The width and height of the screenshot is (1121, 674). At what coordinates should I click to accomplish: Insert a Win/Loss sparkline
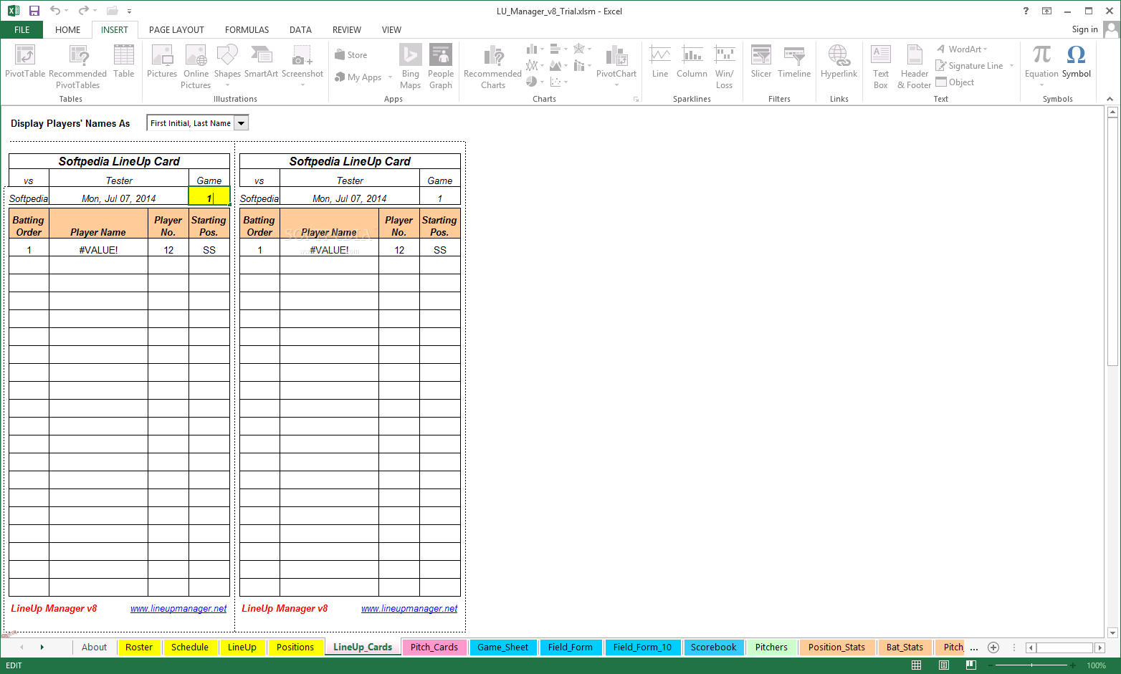(725, 67)
